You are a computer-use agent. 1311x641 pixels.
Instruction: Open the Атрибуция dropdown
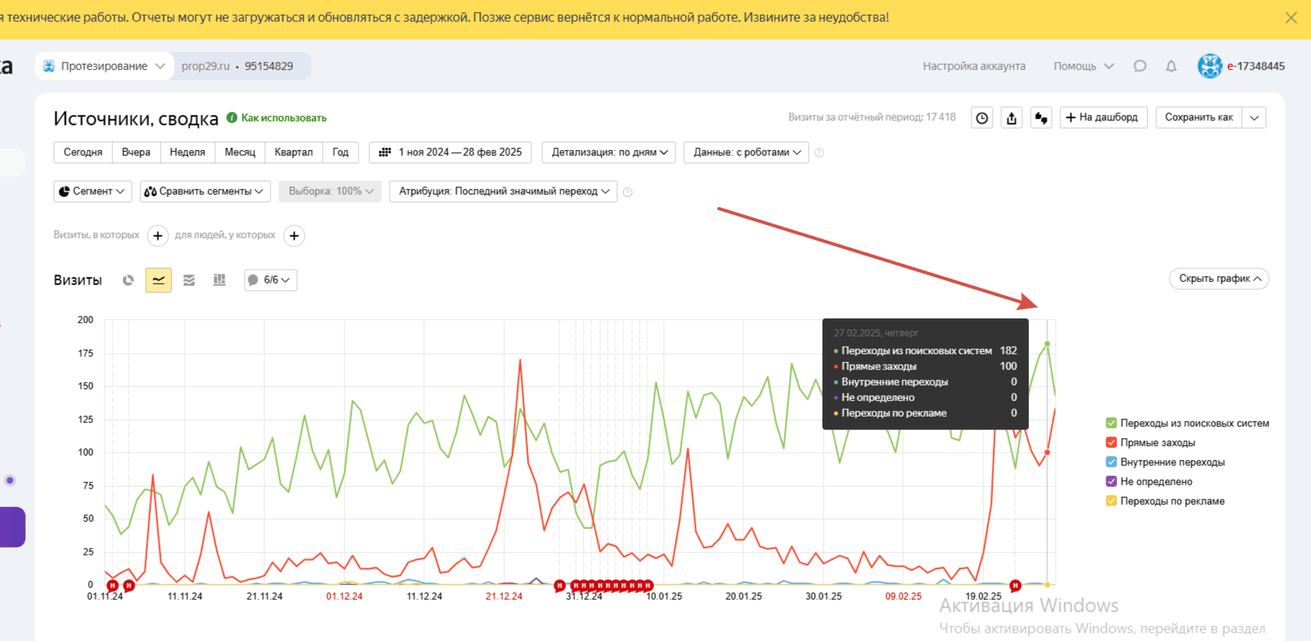(503, 192)
